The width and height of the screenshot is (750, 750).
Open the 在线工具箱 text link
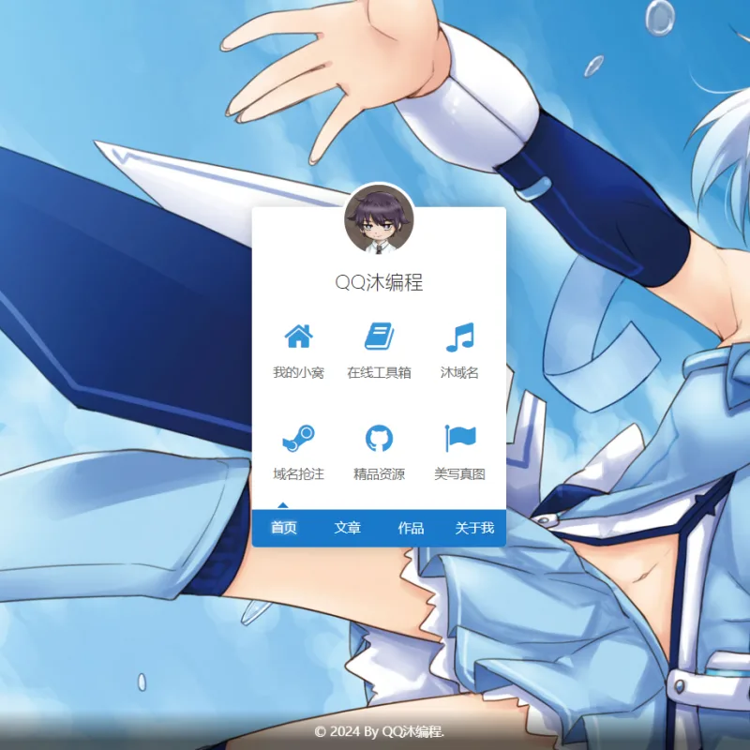pos(379,372)
